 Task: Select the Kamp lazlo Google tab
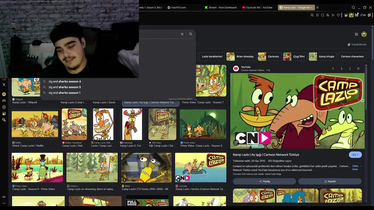[x=296, y=8]
